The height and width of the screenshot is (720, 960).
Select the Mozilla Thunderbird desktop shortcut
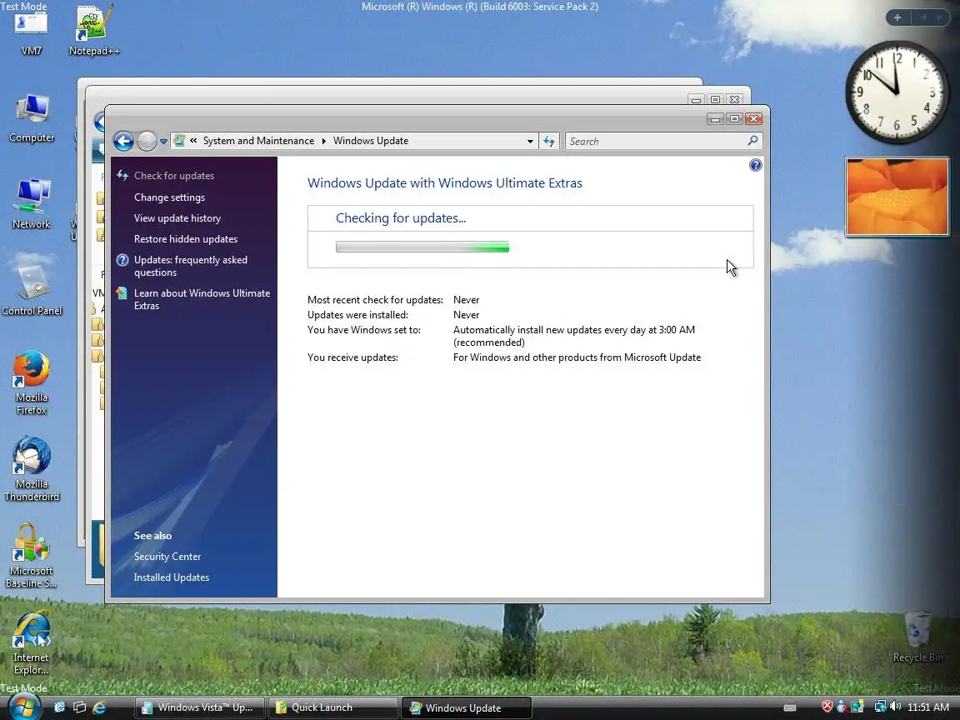coord(32,470)
